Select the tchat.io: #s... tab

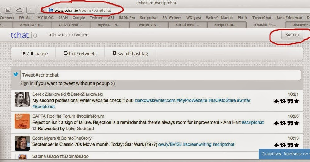(266, 25)
